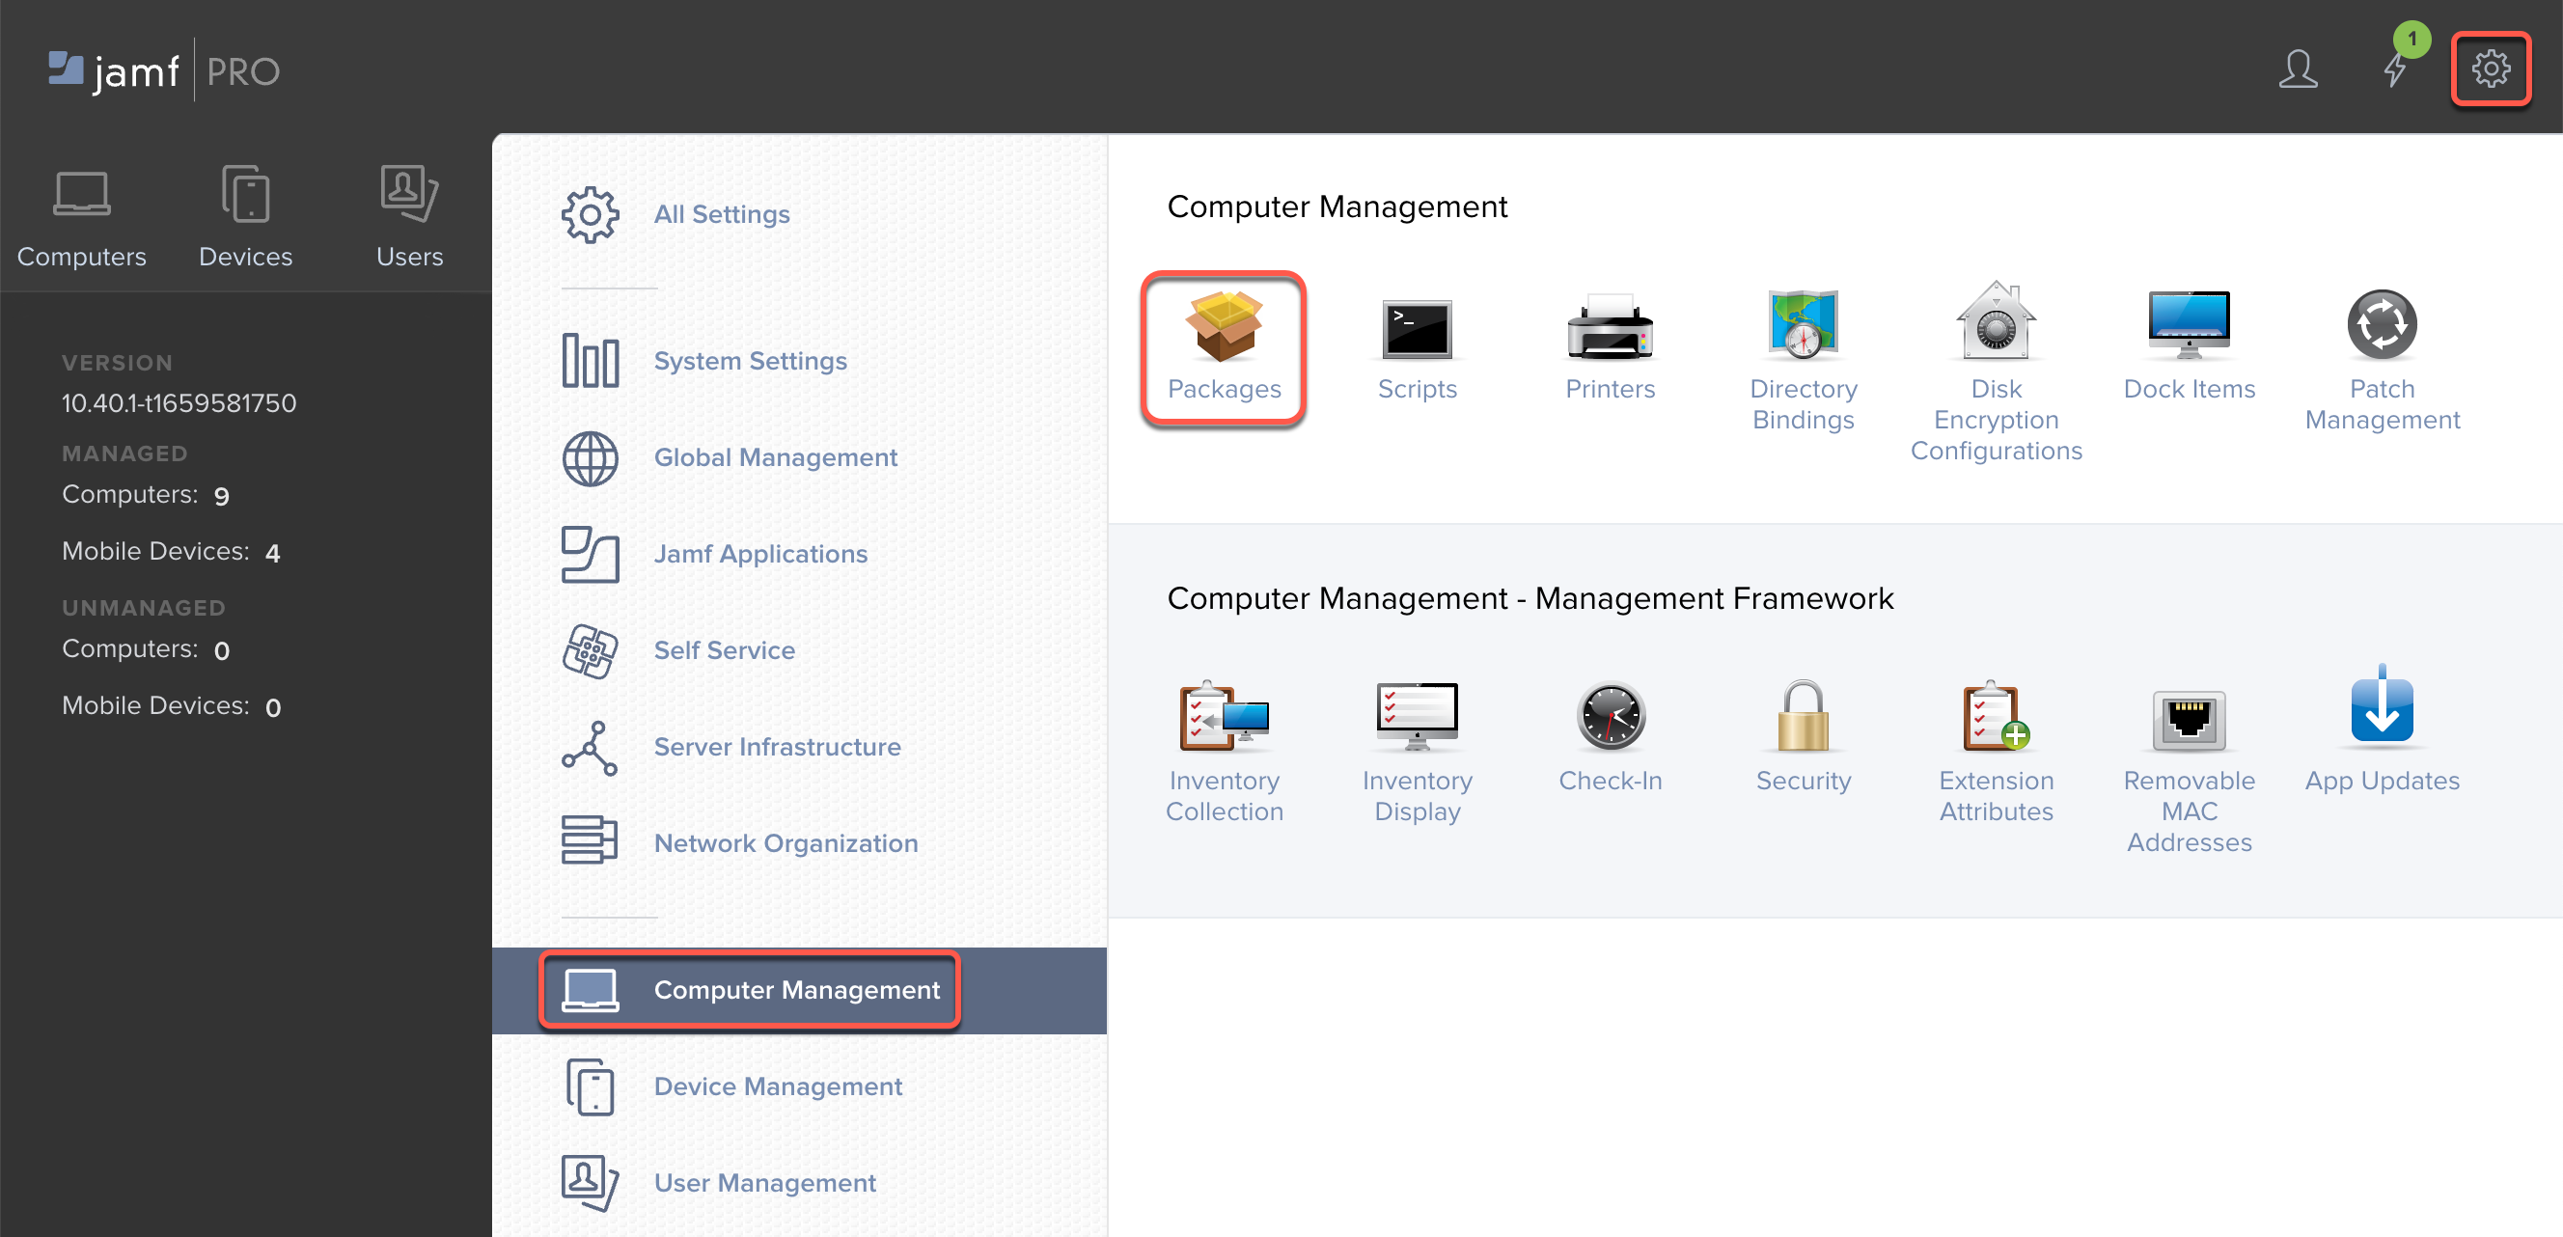Viewport: 2563px width, 1237px height.
Task: Select System Settings in sidebar
Action: (x=749, y=361)
